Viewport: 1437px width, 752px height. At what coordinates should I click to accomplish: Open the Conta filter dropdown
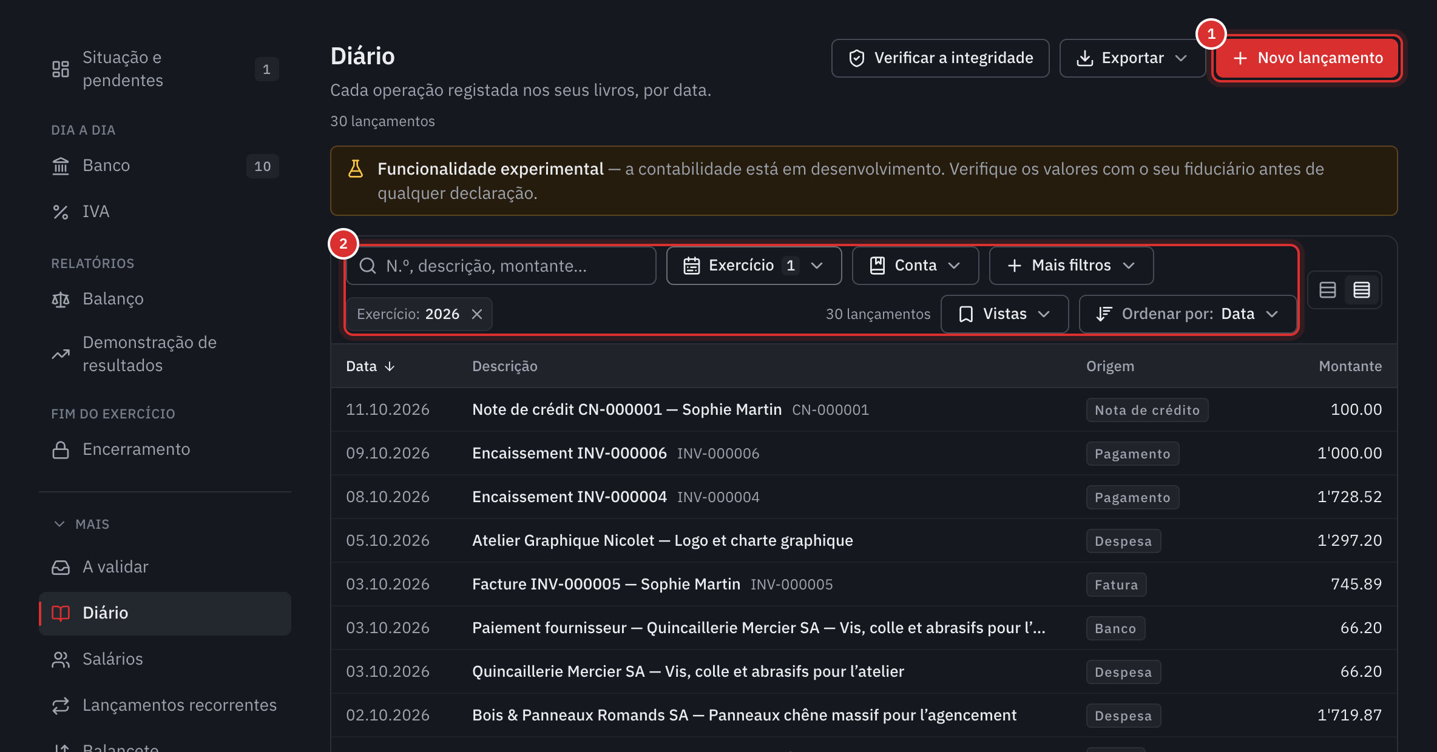tap(915, 266)
